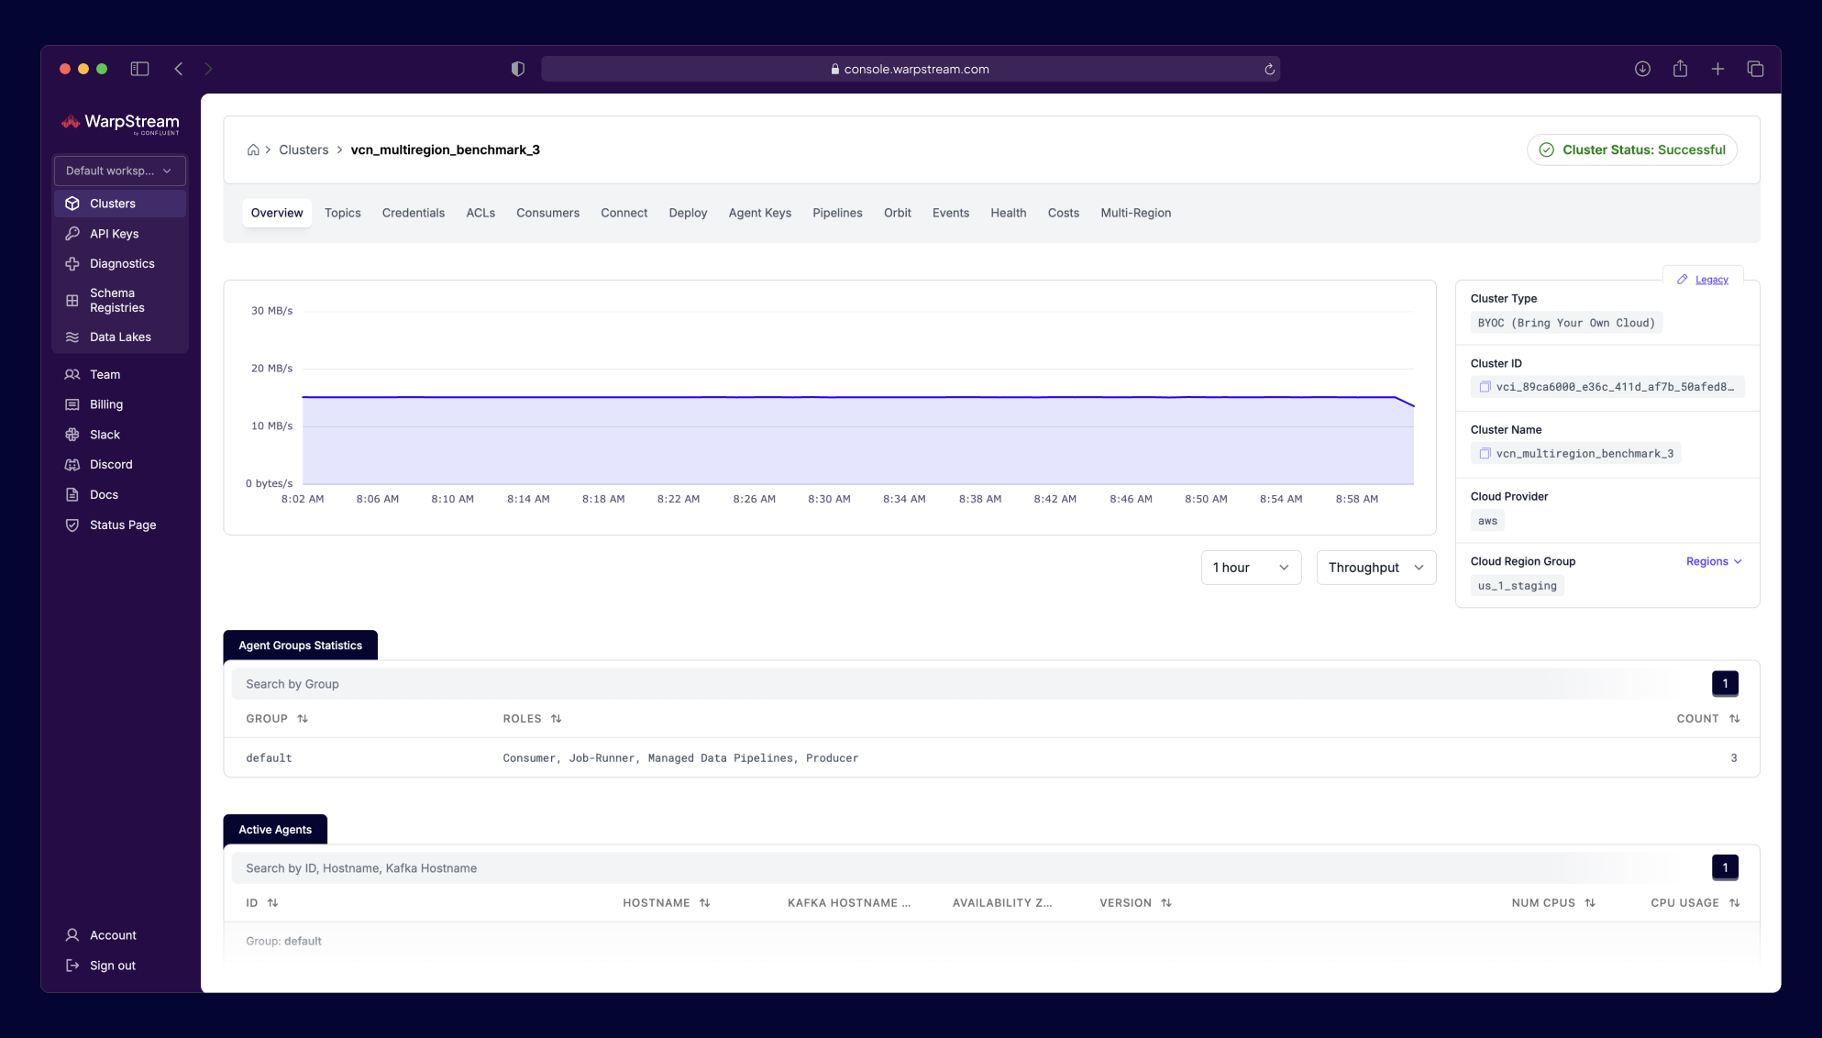This screenshot has width=1822, height=1038.
Task: Click the browser forward arrow
Action: [x=208, y=69]
